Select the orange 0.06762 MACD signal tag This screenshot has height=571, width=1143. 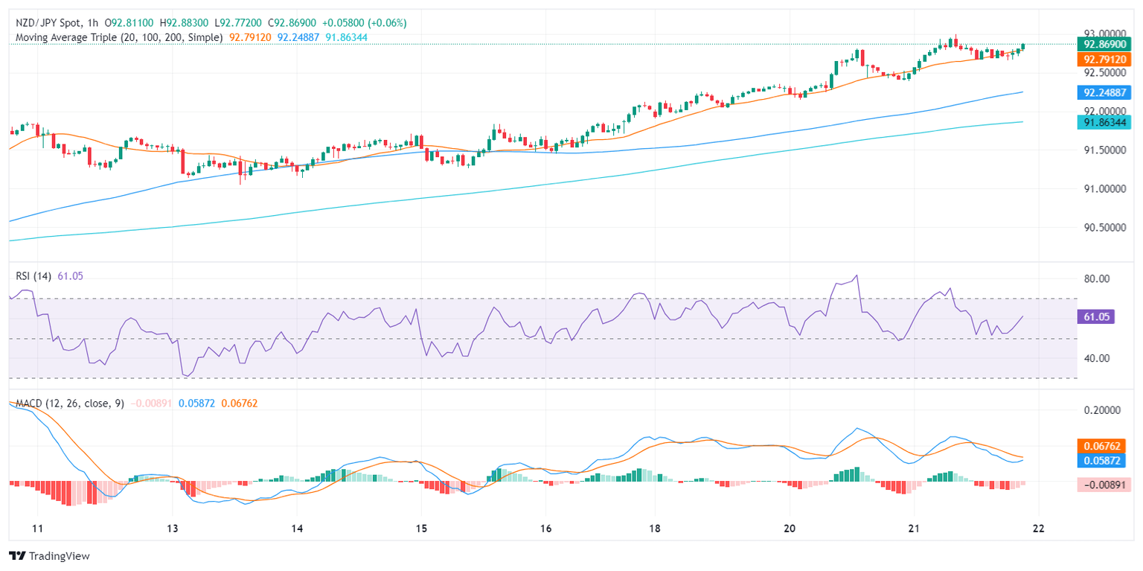coord(1103,446)
